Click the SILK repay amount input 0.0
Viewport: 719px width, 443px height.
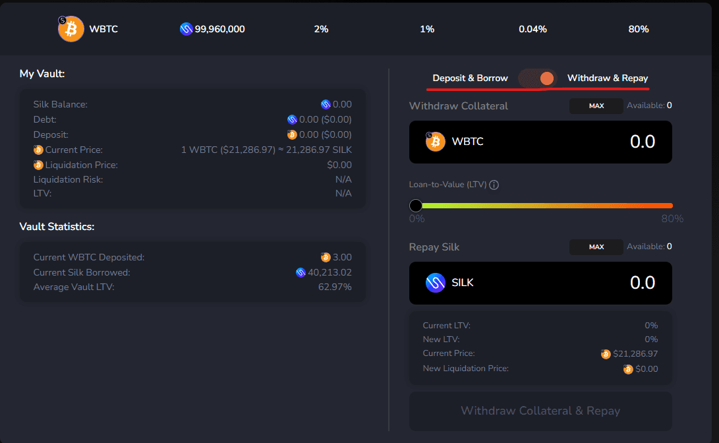pos(642,283)
